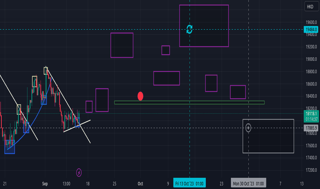The width and height of the screenshot is (320, 189).
Task: Click the Mon 30 Oct '23 date label
Action: pos(248,183)
